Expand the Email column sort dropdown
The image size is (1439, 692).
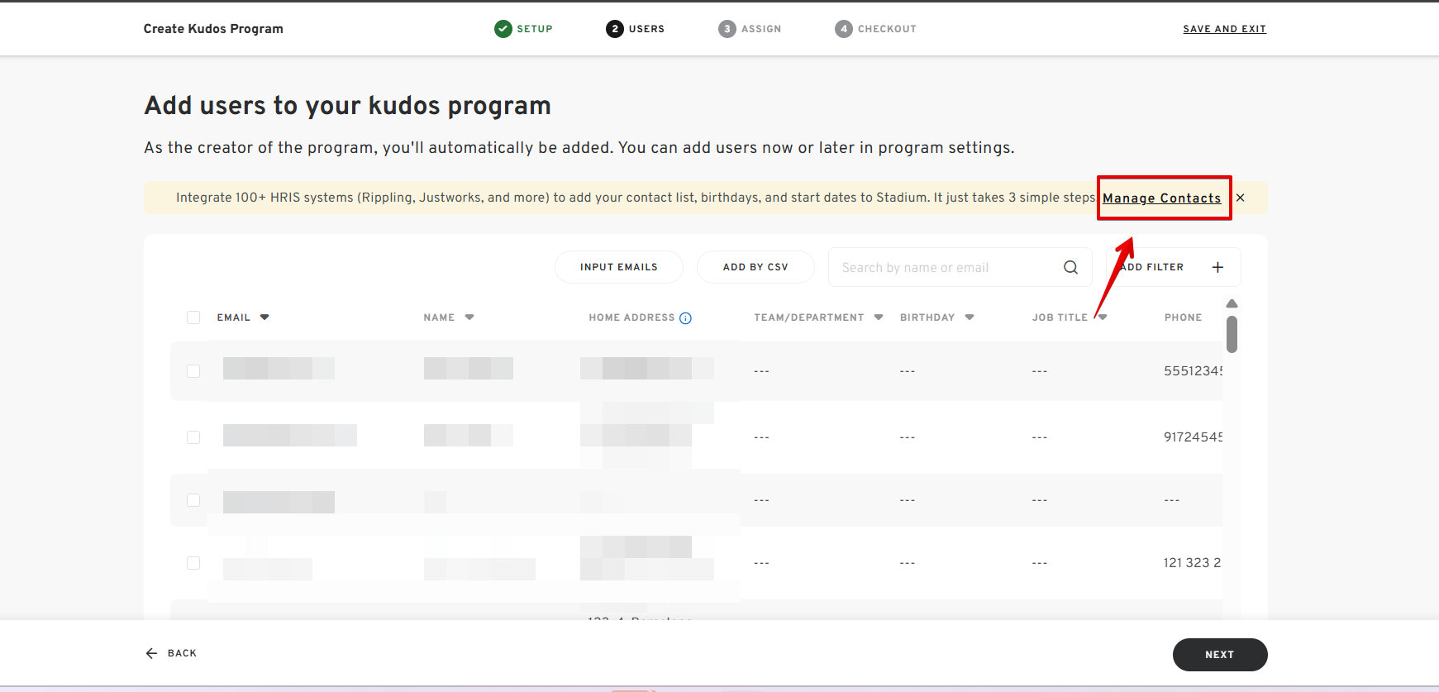[264, 317]
